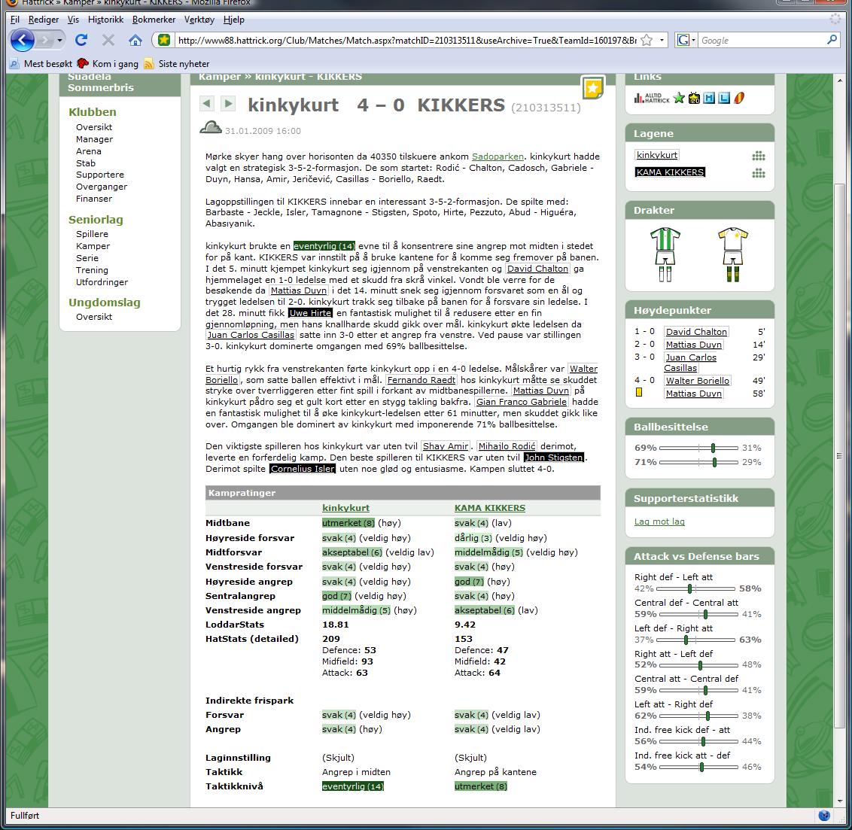Click the white-and-yellow away kit image
This screenshot has width=852, height=830.
point(733,254)
